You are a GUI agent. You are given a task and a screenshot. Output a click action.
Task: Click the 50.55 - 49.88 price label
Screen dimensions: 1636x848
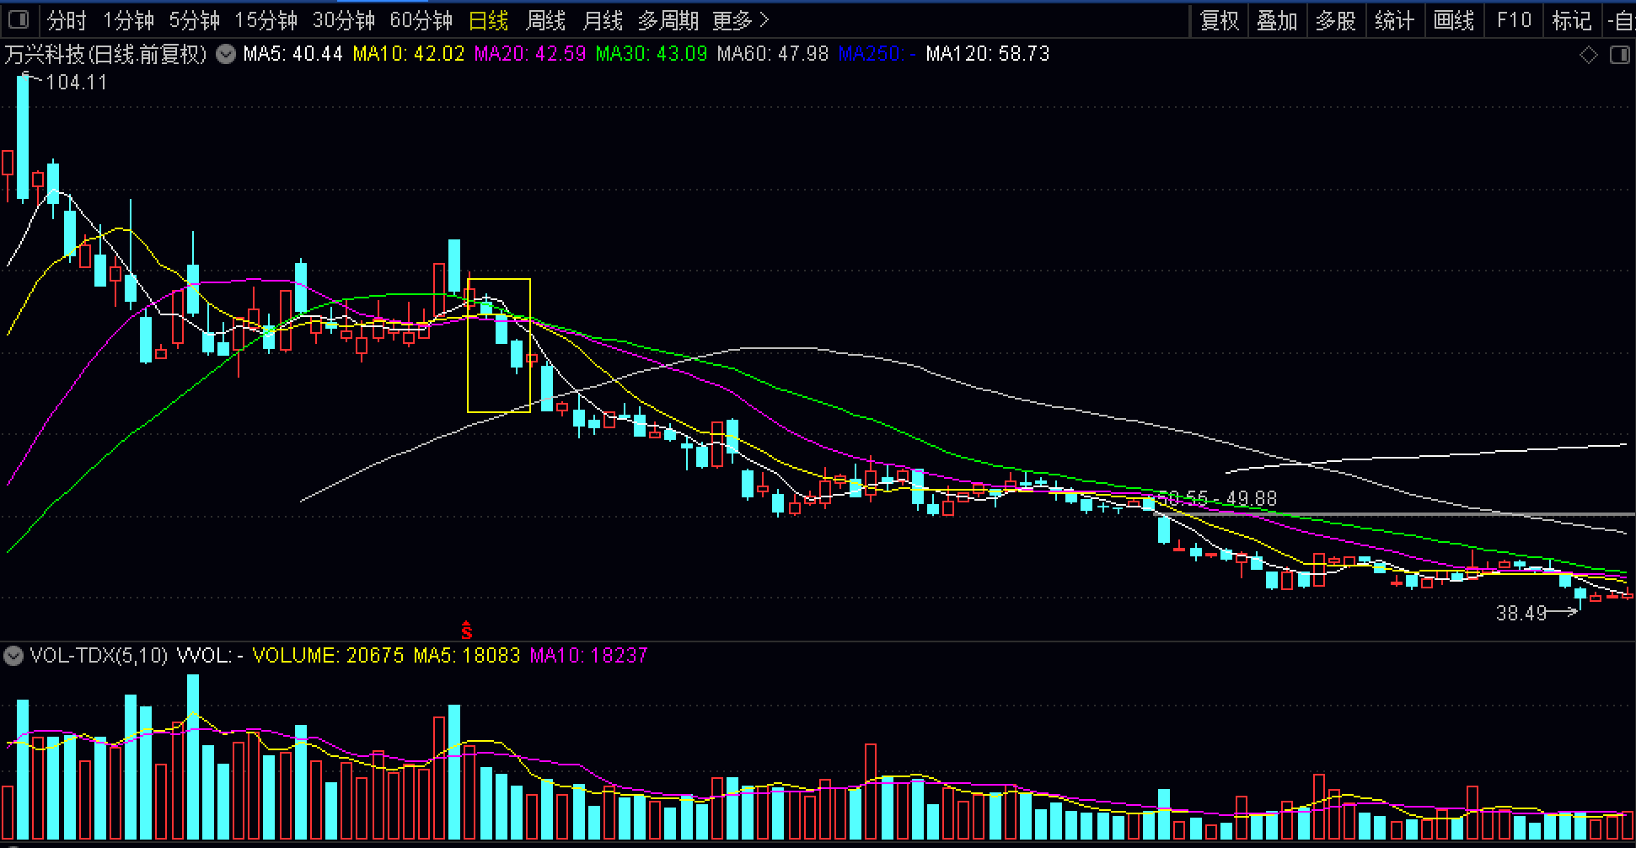coord(1217,499)
